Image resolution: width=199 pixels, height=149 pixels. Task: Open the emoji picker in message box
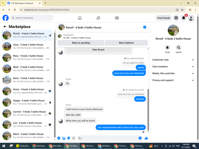(x=140, y=138)
